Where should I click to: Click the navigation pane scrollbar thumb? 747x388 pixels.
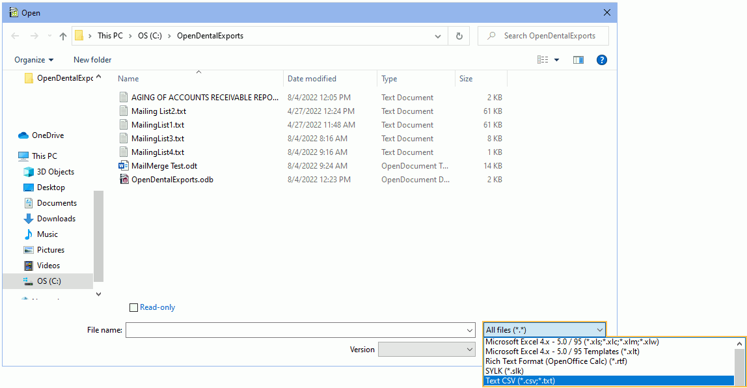[x=99, y=236]
